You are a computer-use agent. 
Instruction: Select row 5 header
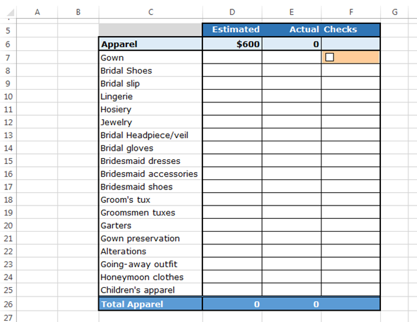pyautogui.click(x=8, y=30)
